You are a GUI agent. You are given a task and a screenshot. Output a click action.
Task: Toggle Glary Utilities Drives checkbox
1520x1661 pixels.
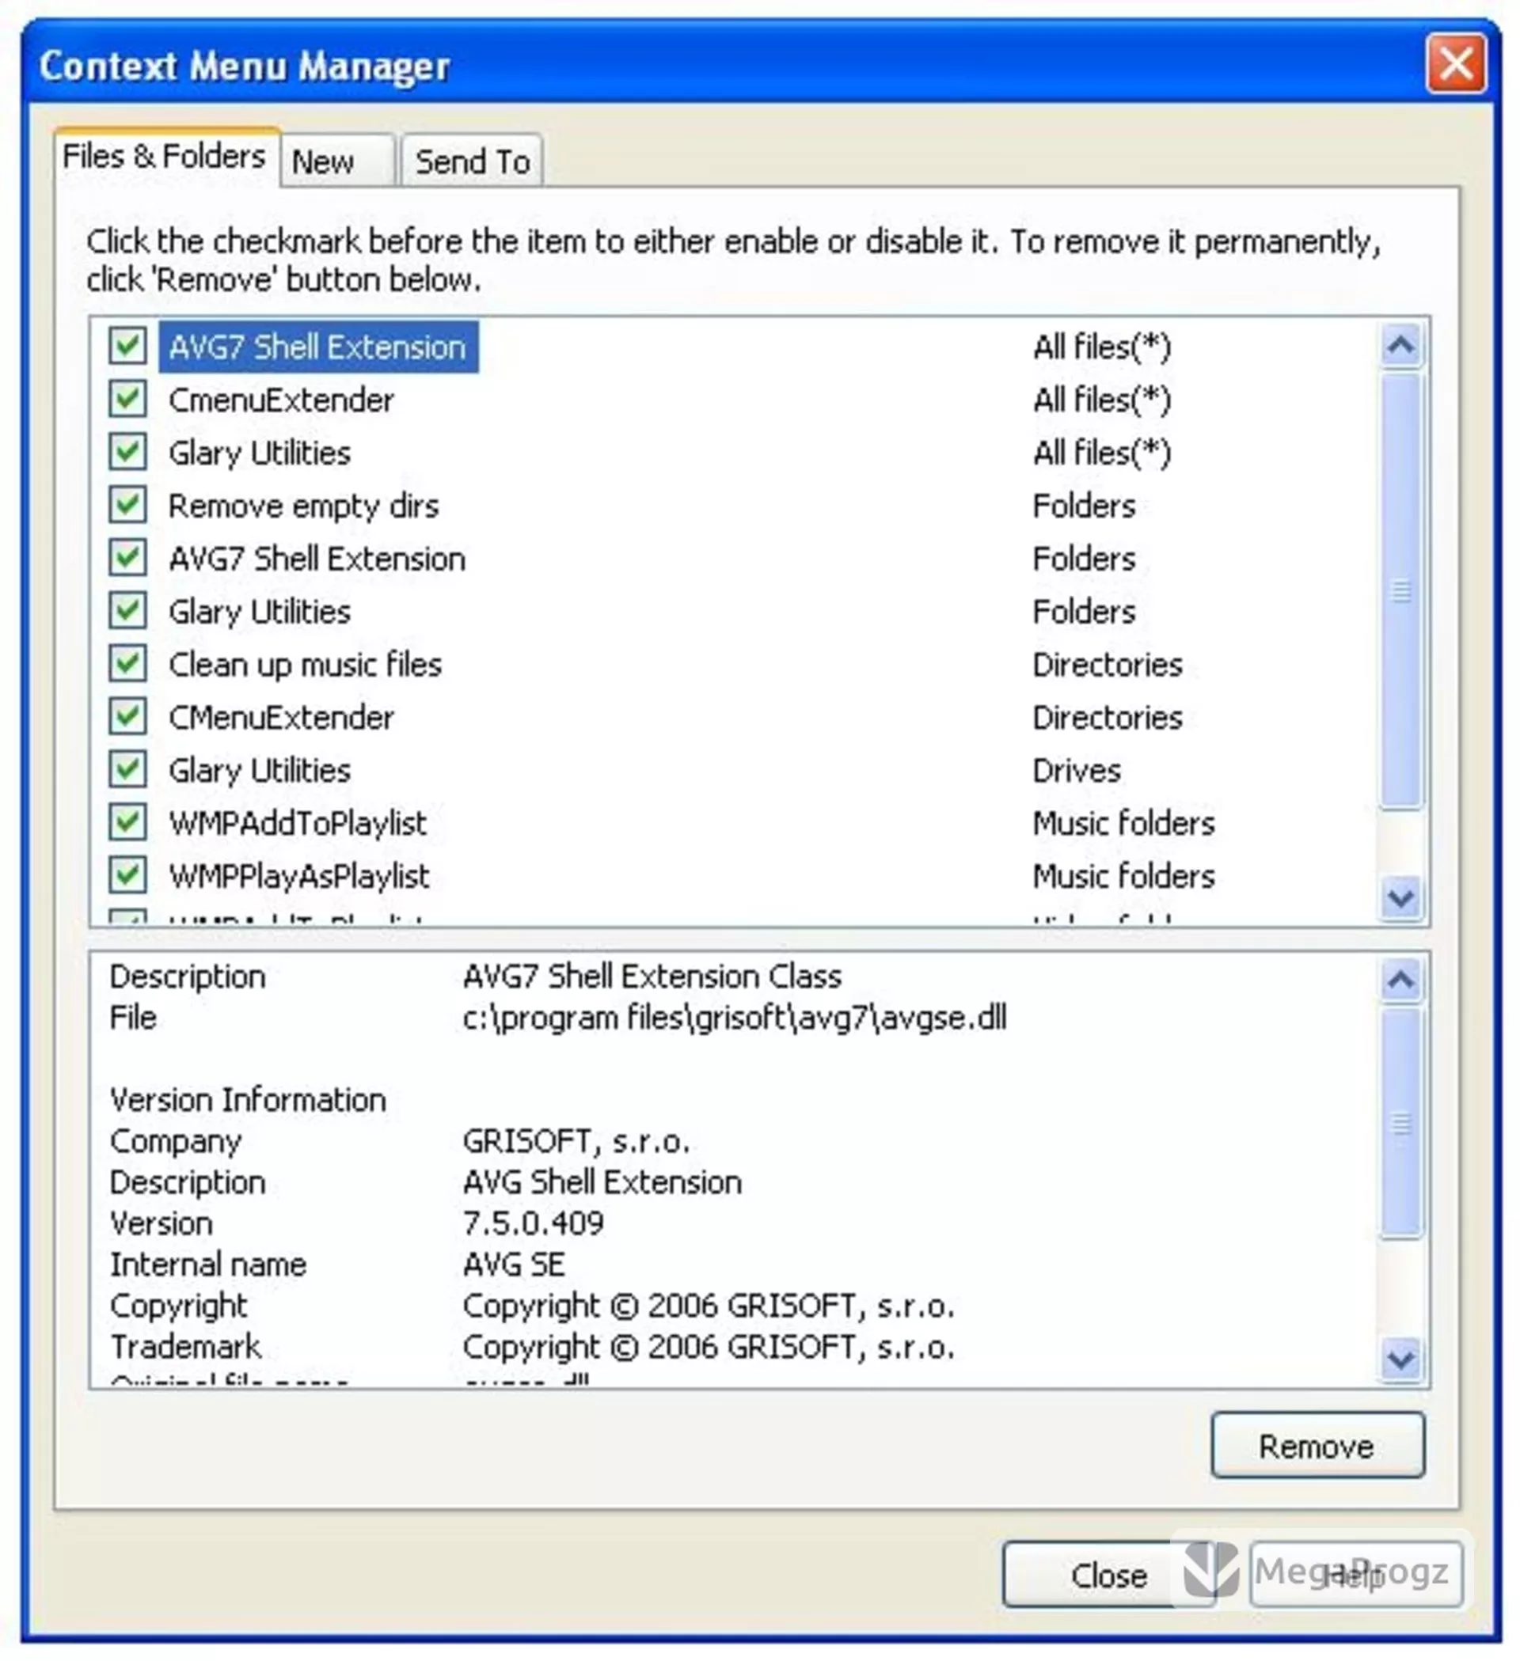click(x=127, y=769)
